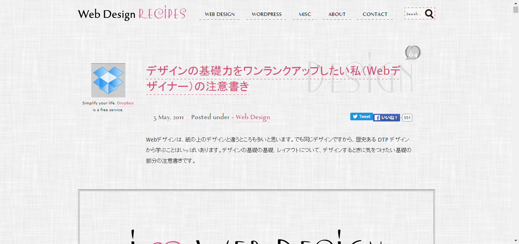The image size is (519, 244).
Task: Grab the vertical scrollbar thumb
Action: coord(516,9)
